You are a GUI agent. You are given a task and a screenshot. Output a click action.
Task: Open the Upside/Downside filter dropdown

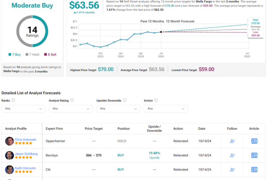pos(118,109)
